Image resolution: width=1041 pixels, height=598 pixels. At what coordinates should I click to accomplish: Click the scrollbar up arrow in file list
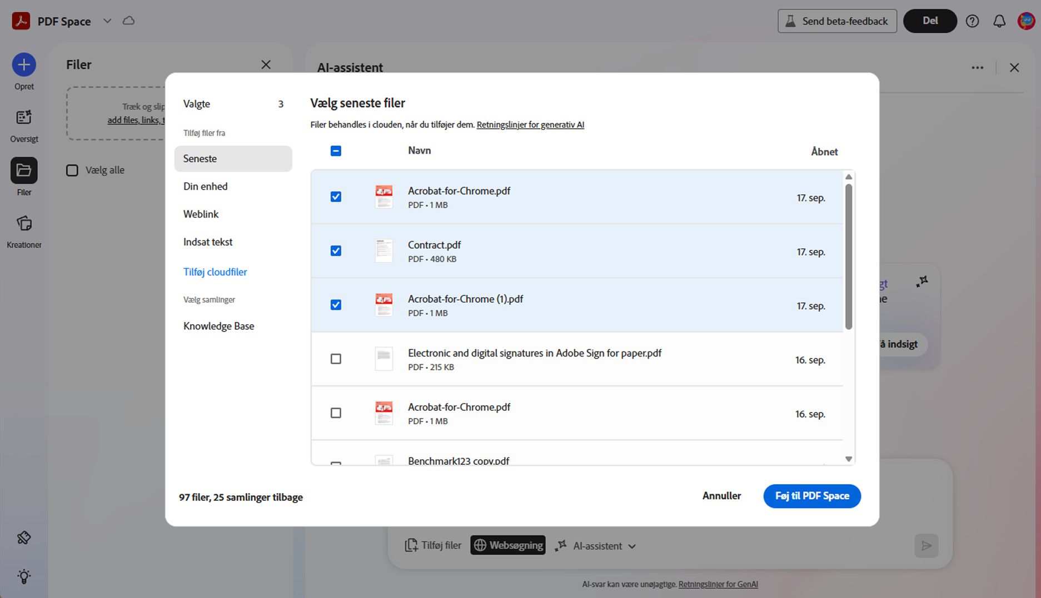coord(848,177)
